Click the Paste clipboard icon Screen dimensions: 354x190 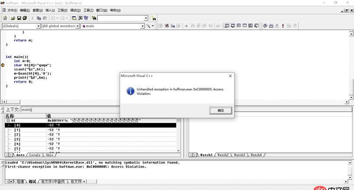click(45, 18)
